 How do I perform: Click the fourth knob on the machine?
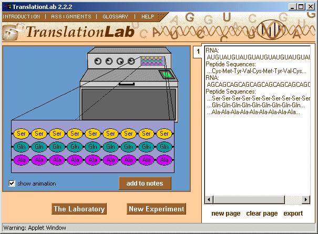click(x=131, y=61)
